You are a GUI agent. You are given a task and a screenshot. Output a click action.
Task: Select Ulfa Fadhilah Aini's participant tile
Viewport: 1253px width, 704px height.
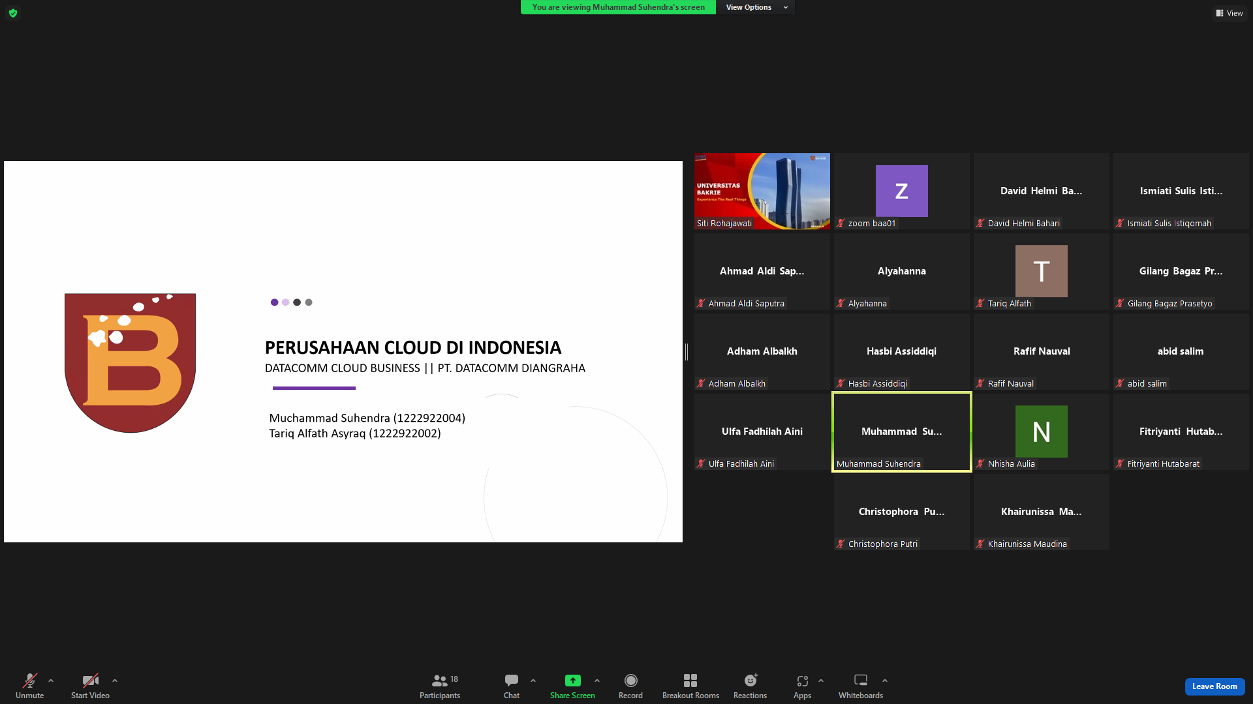[x=762, y=432]
